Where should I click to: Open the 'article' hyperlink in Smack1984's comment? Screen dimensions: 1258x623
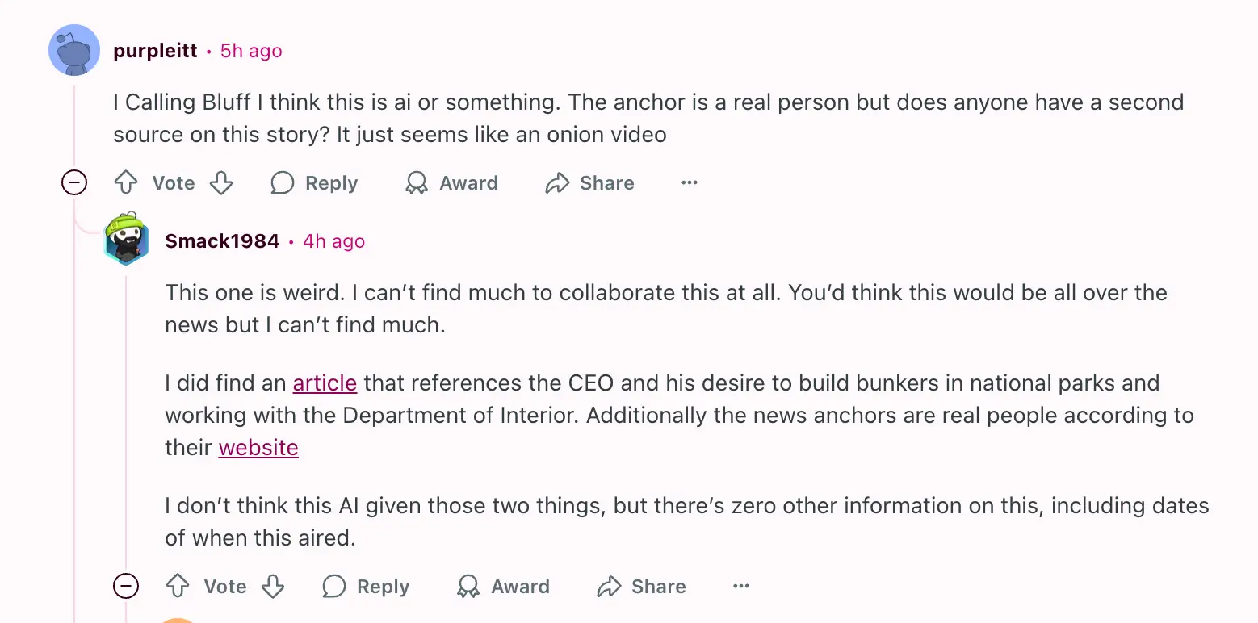(x=325, y=383)
